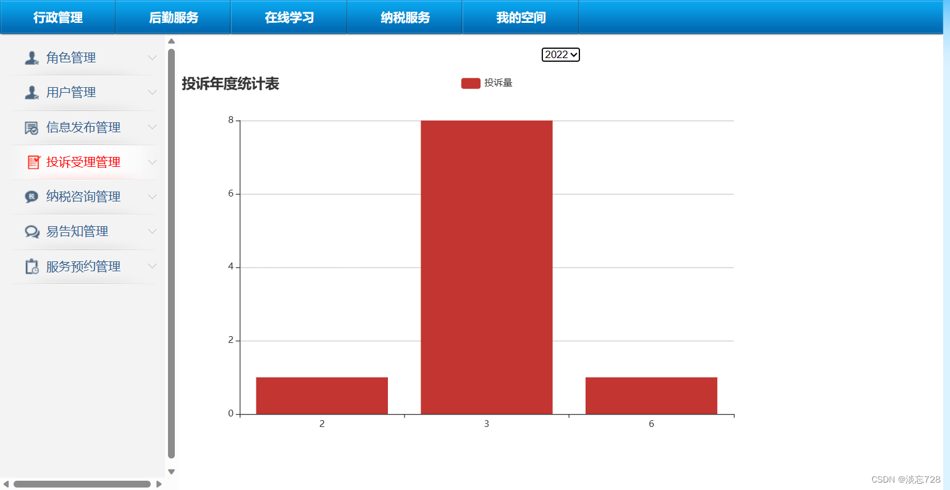The height and width of the screenshot is (490, 950).
Task: Open the 纳税服务 top menu
Action: [x=405, y=17]
